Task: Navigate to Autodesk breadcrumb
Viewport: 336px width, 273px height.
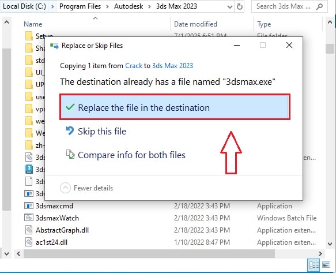Action: 129,6
